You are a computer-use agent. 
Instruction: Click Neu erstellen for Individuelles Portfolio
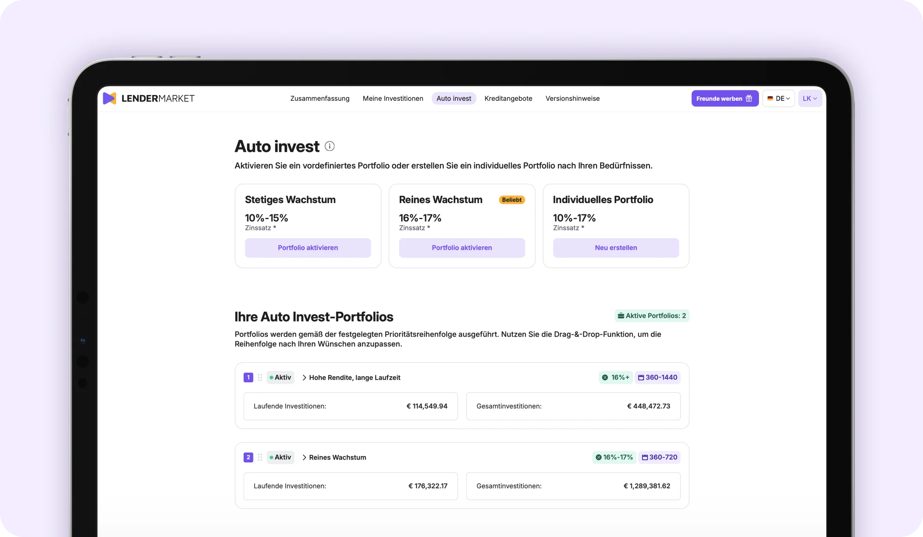(x=616, y=248)
